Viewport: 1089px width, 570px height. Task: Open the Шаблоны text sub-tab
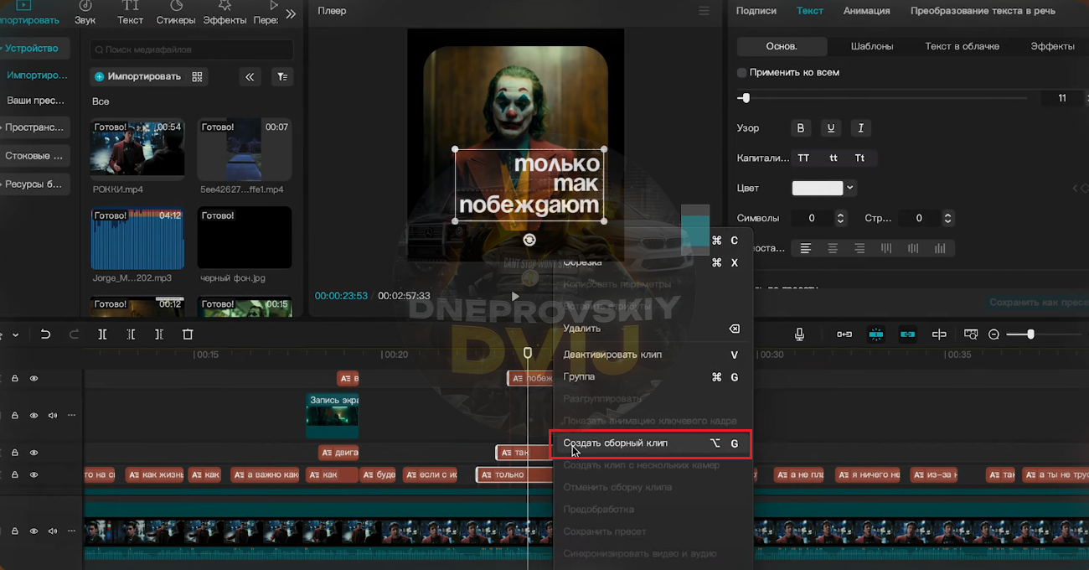871,46
